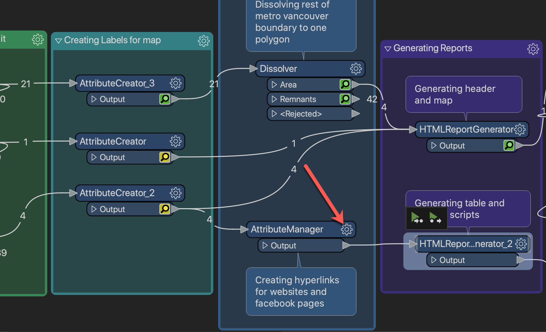Open AttributeManager parameters via gear icon

pyautogui.click(x=346, y=230)
